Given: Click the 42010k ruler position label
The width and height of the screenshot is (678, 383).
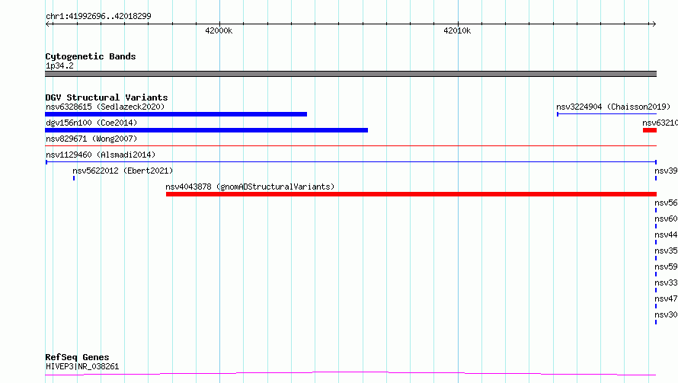Looking at the screenshot, I should (457, 30).
